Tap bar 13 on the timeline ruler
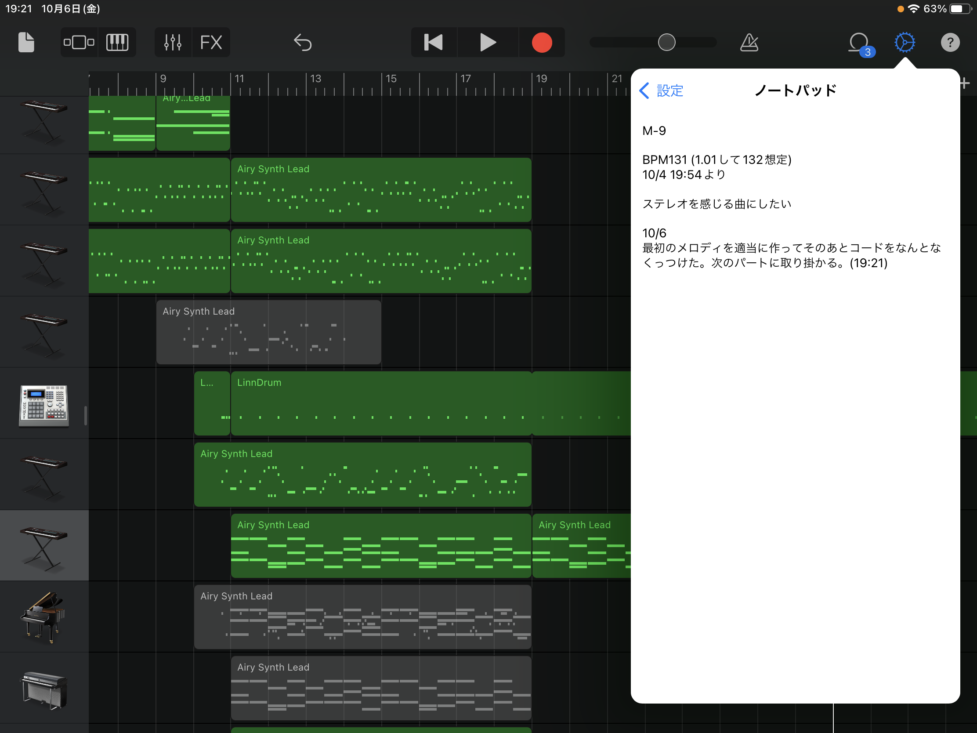Image resolution: width=977 pixels, height=733 pixels. (315, 79)
